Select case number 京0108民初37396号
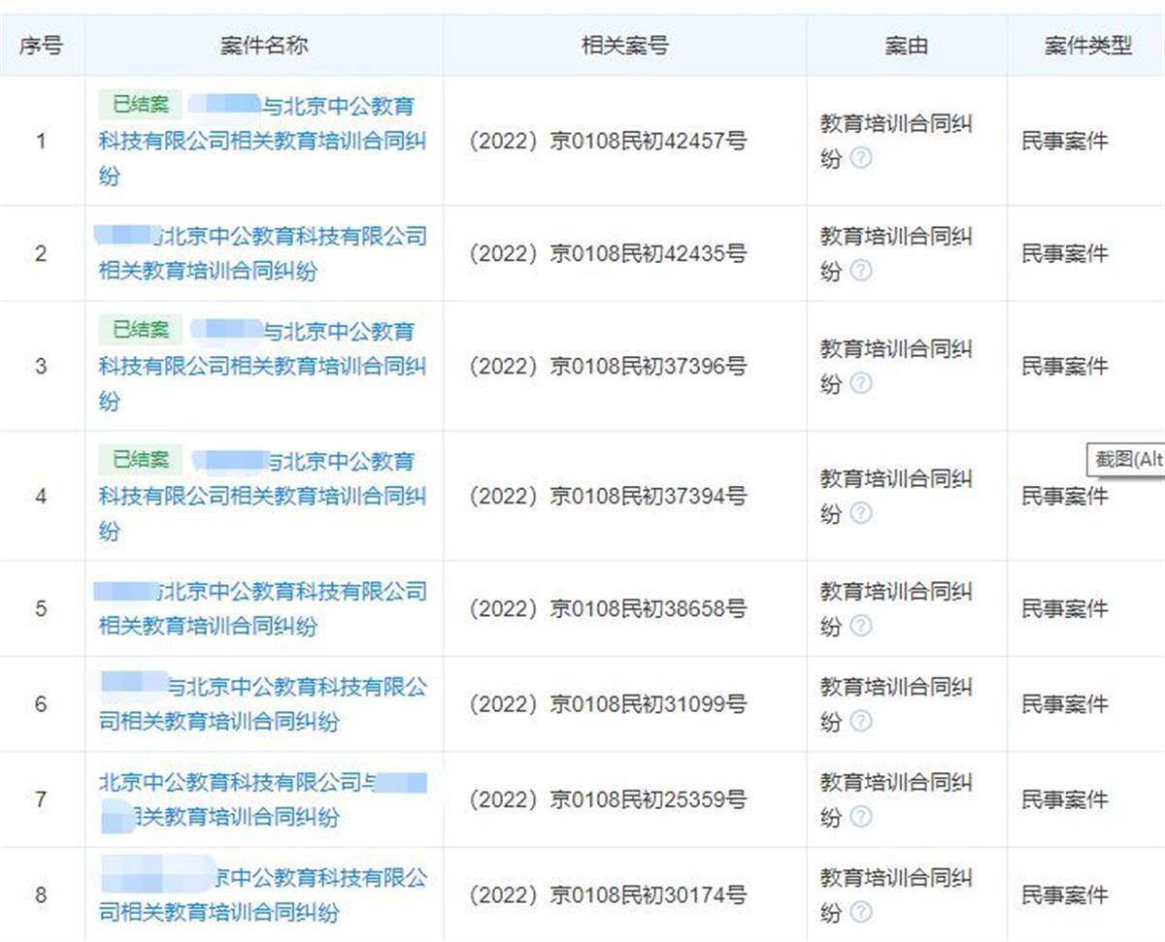Viewport: 1165px width, 942px height. [x=649, y=367]
